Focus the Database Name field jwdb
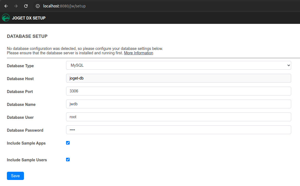 point(179,104)
